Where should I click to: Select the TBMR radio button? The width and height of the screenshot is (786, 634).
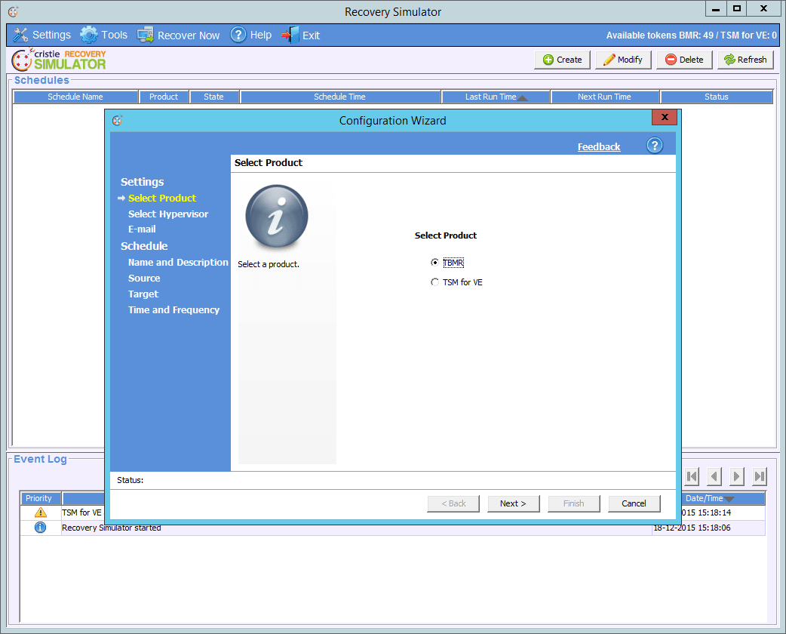coord(434,263)
